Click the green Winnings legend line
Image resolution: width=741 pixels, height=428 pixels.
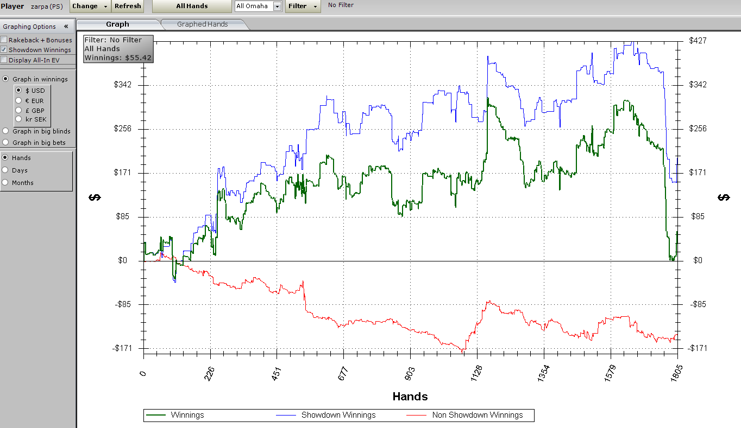coord(155,415)
